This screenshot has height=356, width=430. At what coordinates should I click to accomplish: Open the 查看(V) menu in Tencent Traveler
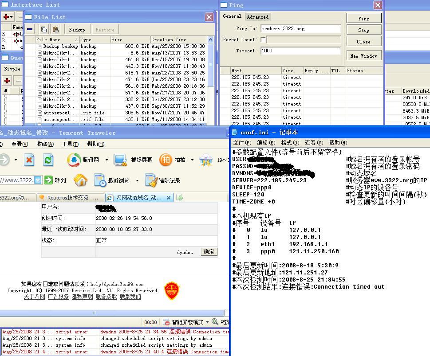(20, 144)
